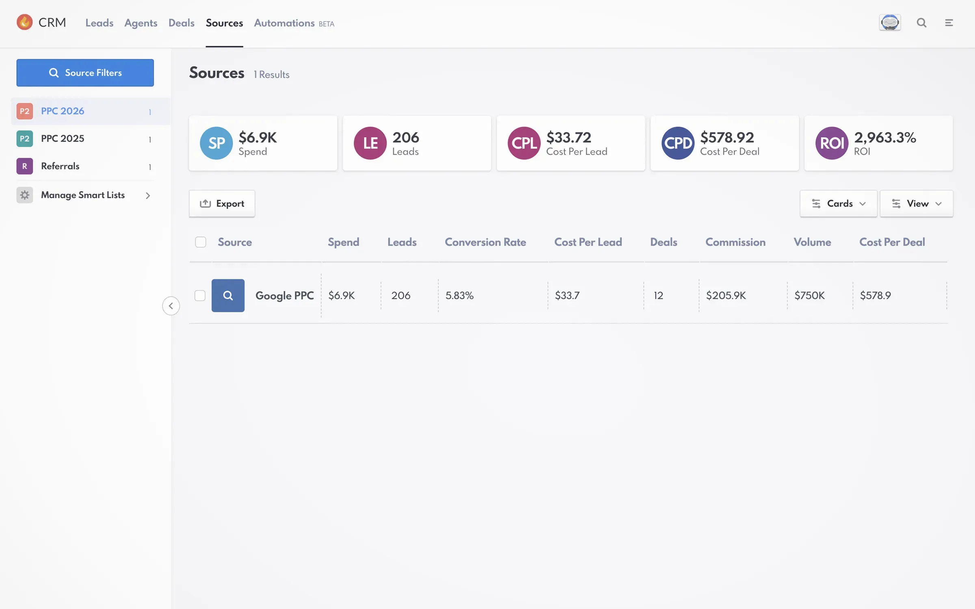Select the Referrals smart list

point(85,166)
